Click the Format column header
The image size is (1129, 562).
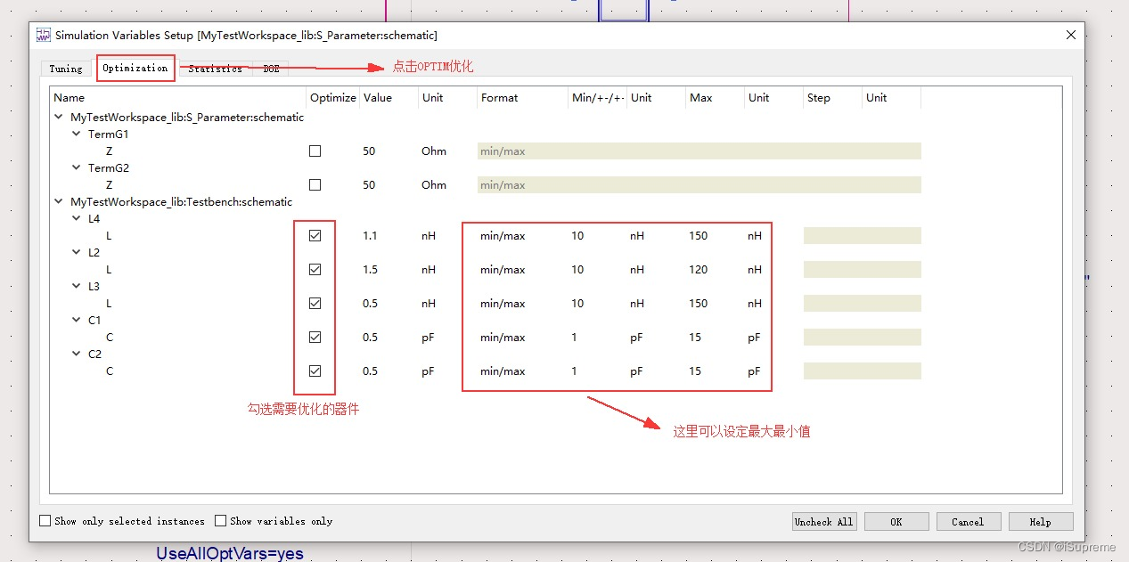(522, 98)
